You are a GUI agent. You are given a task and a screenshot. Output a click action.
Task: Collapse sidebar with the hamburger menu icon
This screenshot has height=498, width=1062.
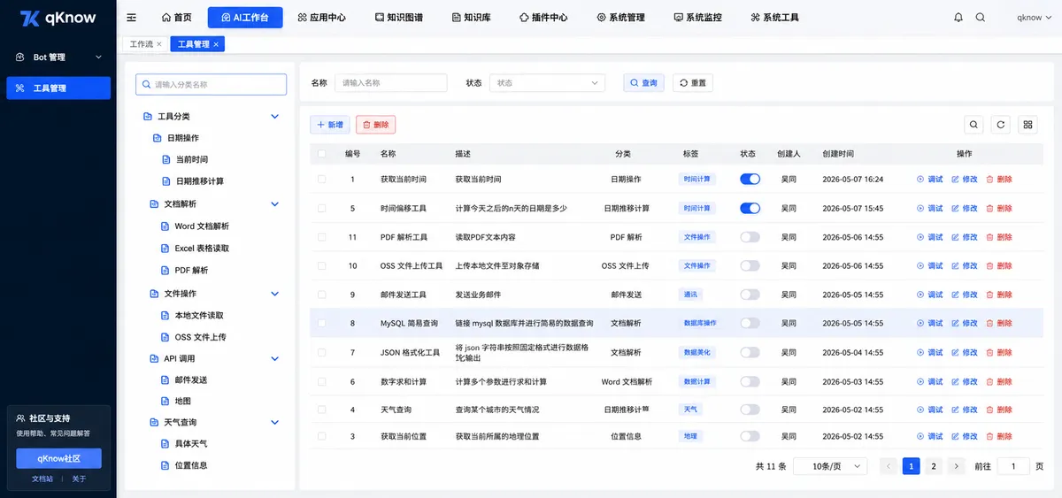132,18
